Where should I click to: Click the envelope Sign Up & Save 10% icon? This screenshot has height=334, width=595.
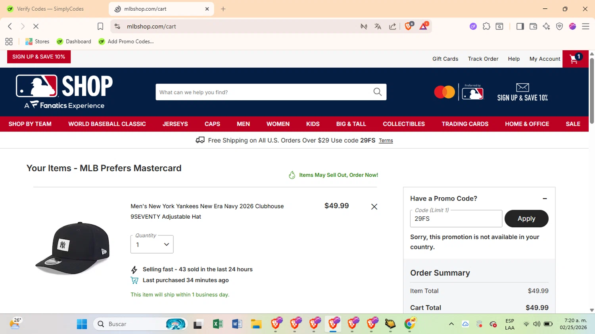point(522,92)
